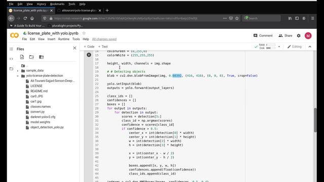
Task: Open the Colab logo home
Action: click(x=15, y=35)
